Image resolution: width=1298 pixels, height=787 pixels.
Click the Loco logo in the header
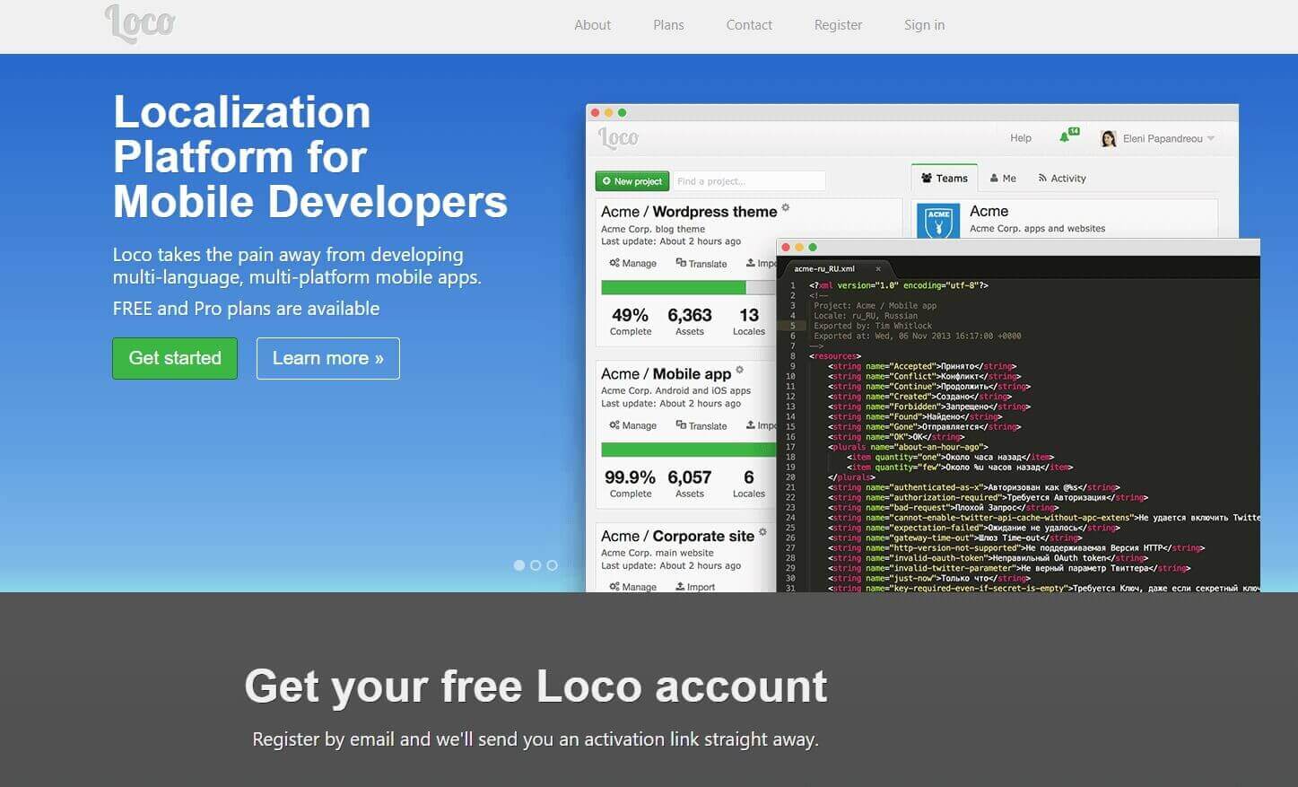point(140,23)
